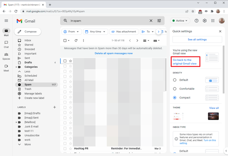Click See all settings
Screen dimensions: 228x156
pyautogui.click(x=197, y=39)
